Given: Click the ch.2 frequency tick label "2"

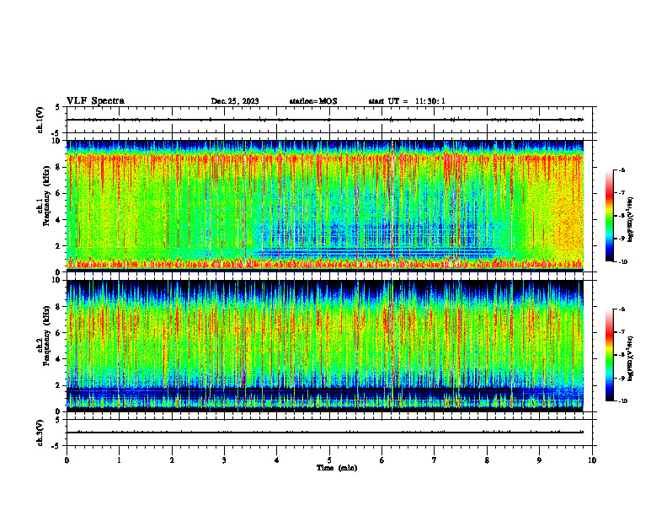Looking at the screenshot, I should click(x=60, y=385).
